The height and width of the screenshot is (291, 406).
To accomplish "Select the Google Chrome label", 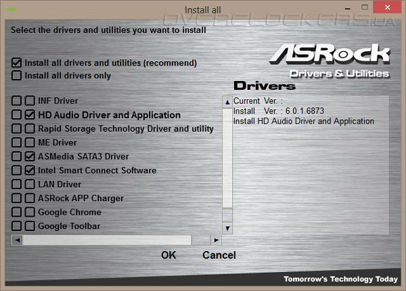I will click(70, 213).
